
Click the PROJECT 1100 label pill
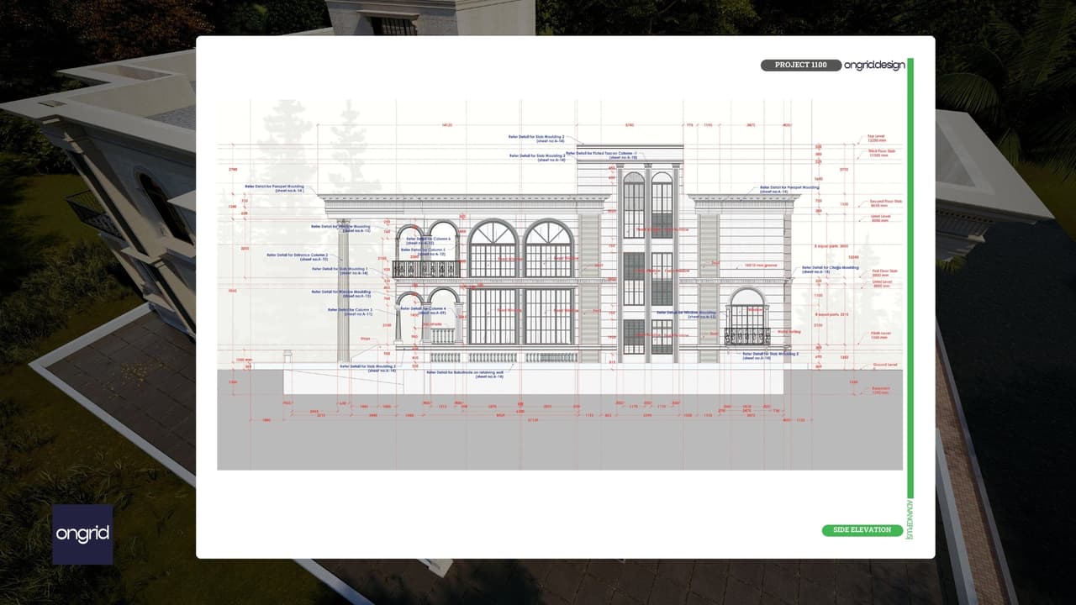click(x=800, y=65)
